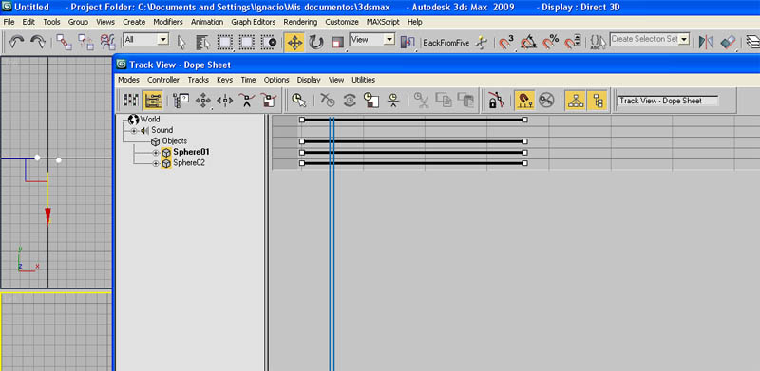Screen dimensions: 760x371
Task: Select the Scale Keys tool in Track View
Action: tap(269, 101)
